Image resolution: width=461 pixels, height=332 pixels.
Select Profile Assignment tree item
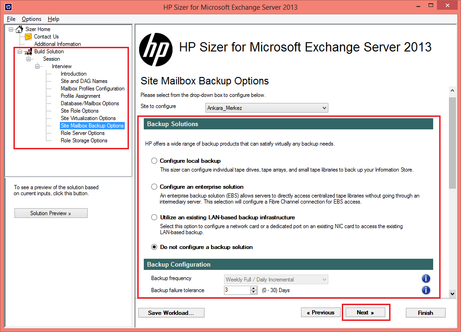[81, 96]
